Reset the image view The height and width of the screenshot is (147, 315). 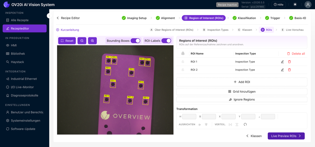(67, 41)
